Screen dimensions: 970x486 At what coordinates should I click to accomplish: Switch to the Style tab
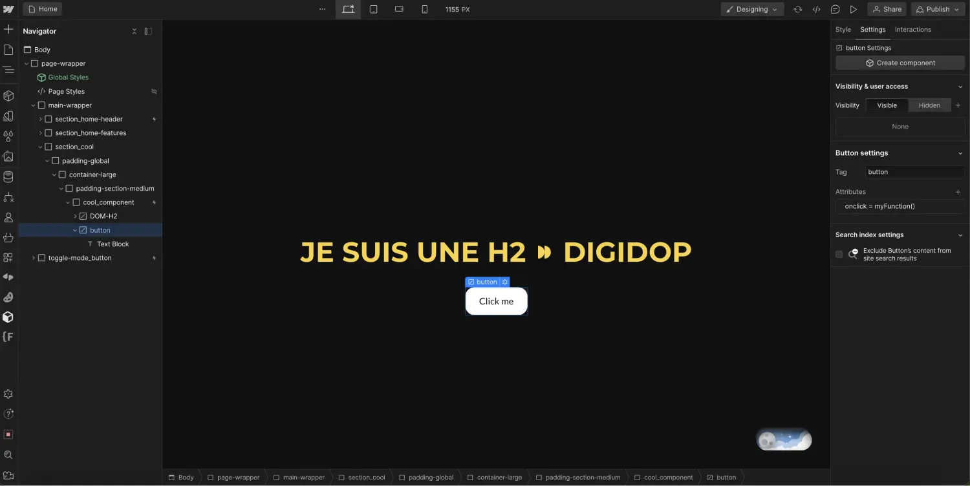843,29
